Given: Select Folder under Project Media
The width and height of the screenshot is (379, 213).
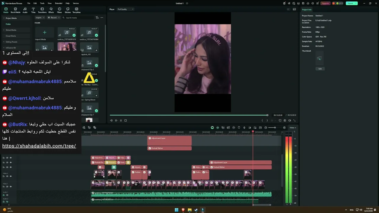Looking at the screenshot, I should (x=8, y=24).
